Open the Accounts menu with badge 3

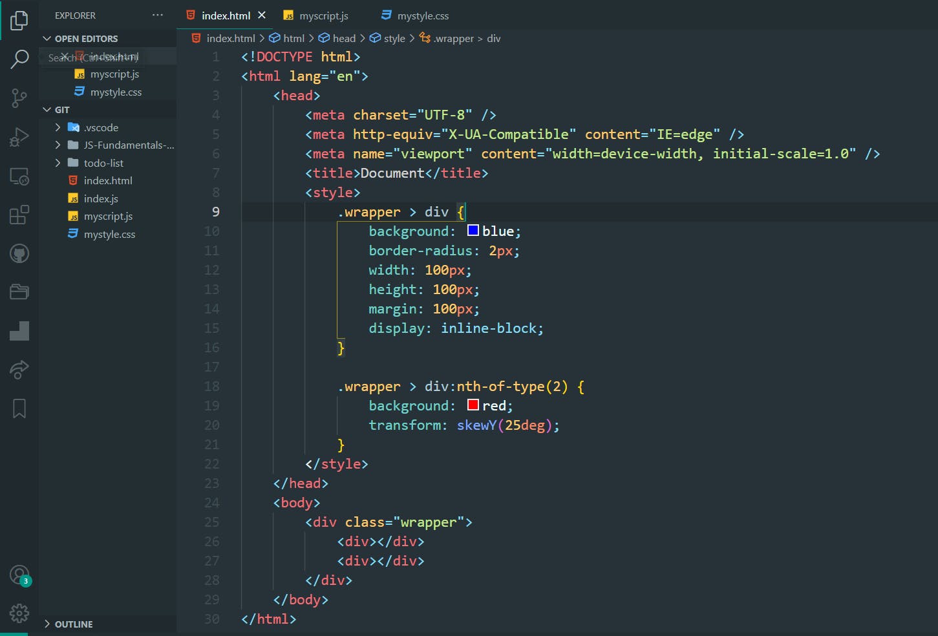coord(19,575)
